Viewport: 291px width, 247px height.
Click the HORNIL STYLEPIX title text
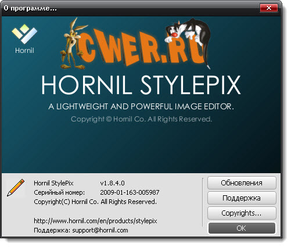pyautogui.click(x=141, y=85)
